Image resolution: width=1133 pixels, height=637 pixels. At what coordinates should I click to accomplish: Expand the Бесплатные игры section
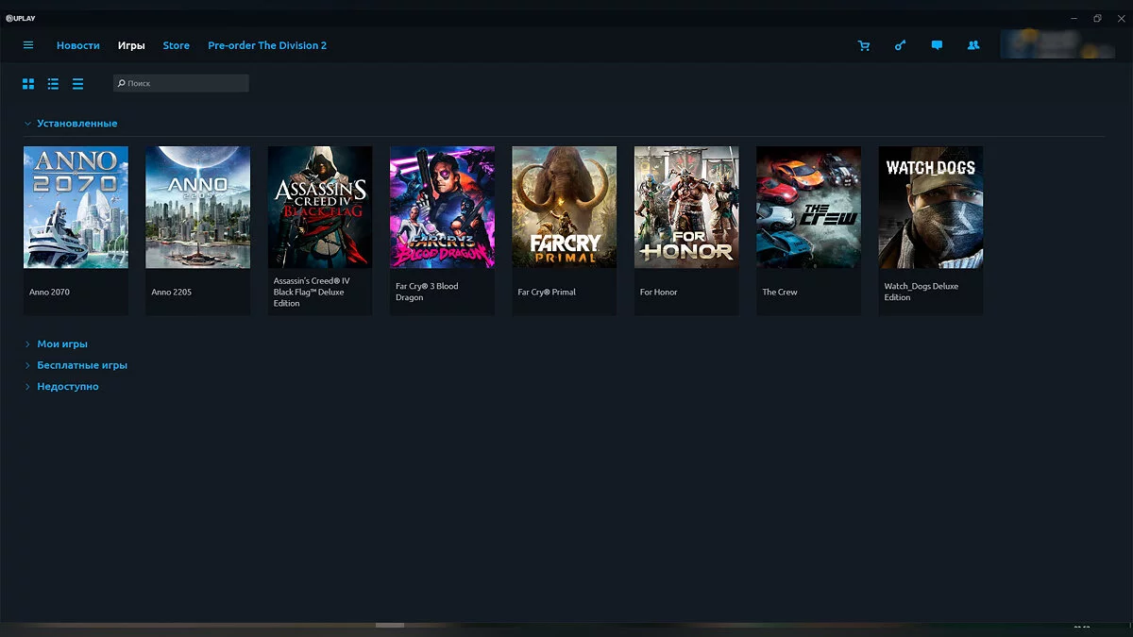pyautogui.click(x=76, y=365)
